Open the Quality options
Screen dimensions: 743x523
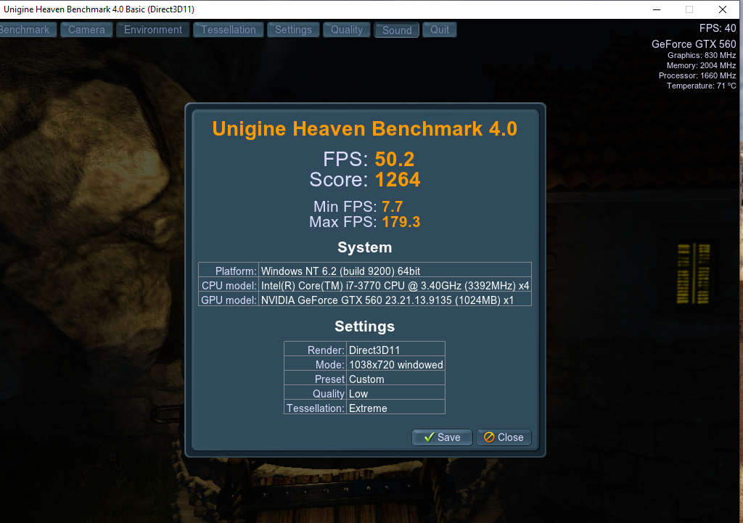pyautogui.click(x=346, y=30)
